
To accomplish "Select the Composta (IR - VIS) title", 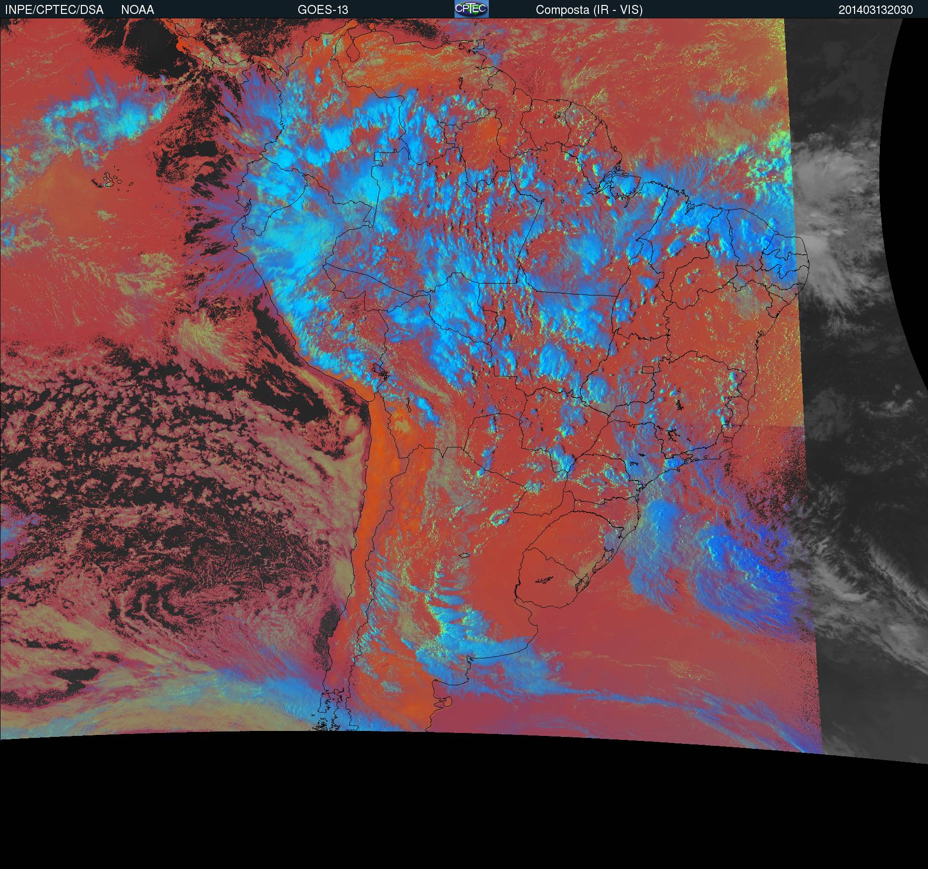I will 589,10.
